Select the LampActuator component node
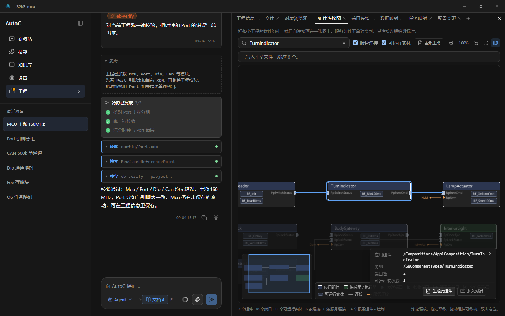Viewport: 505px width, 316px height. pos(471,195)
